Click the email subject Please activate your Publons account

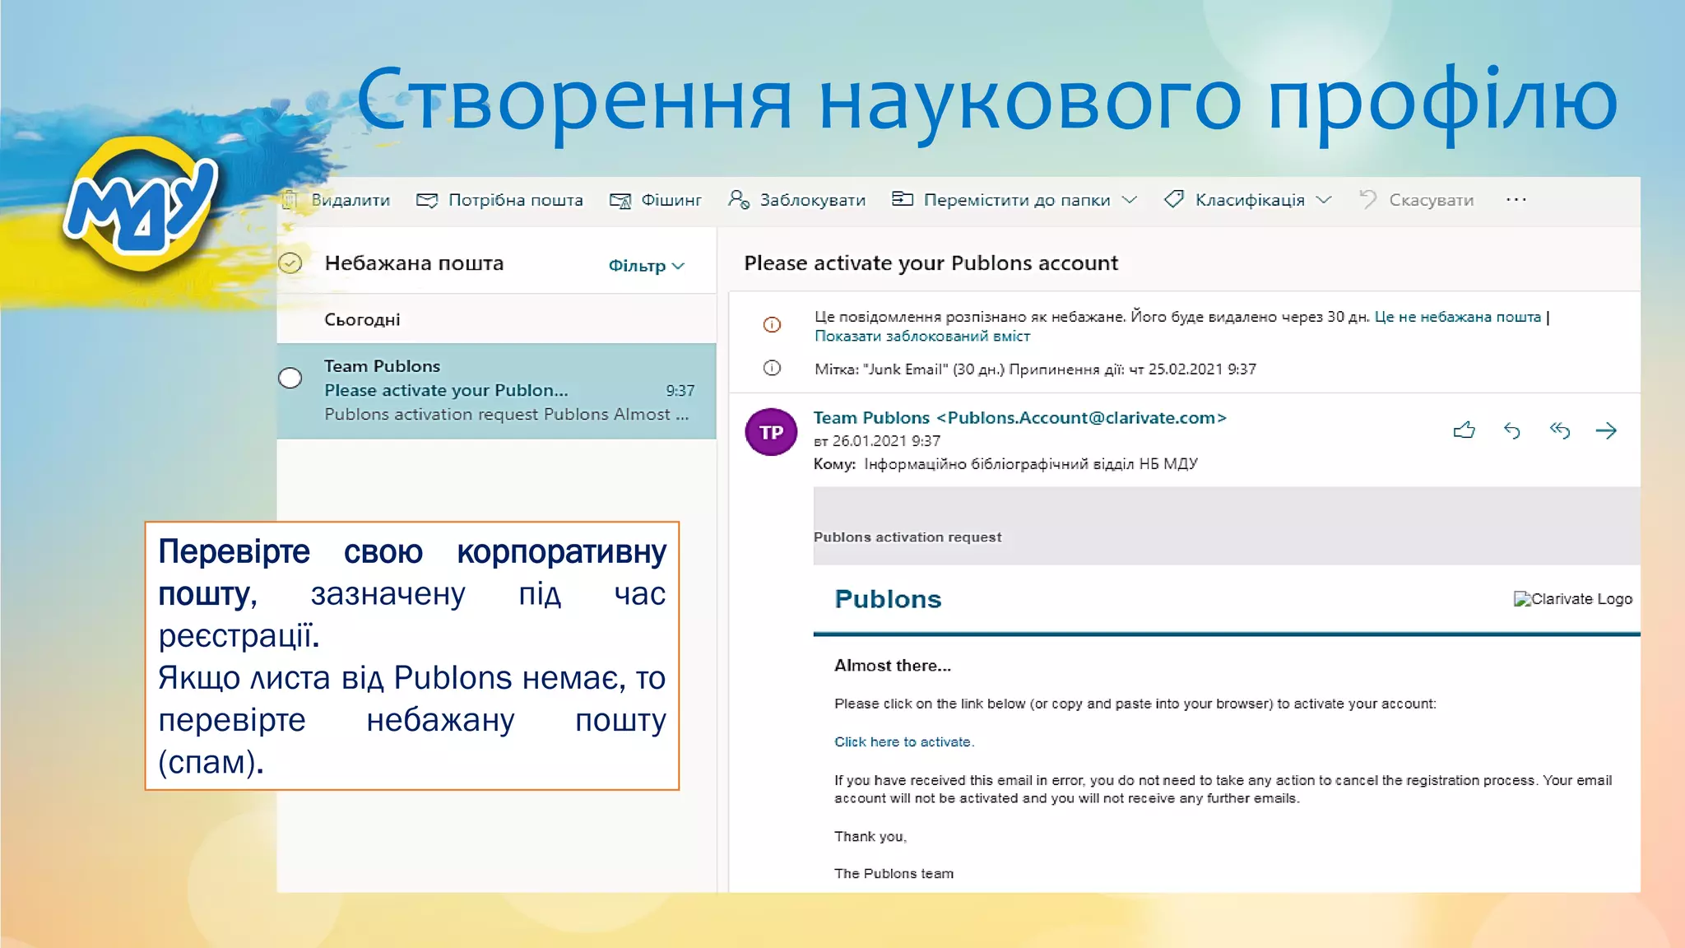click(931, 263)
